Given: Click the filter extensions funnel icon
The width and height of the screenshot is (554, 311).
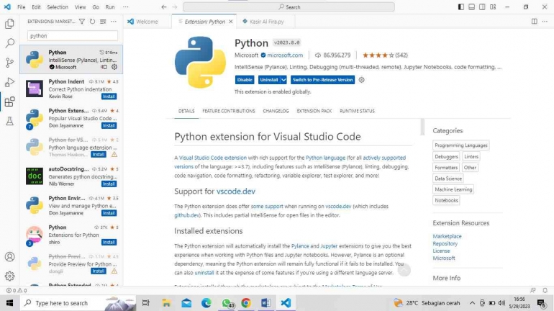Looking at the screenshot, I should coord(81,22).
